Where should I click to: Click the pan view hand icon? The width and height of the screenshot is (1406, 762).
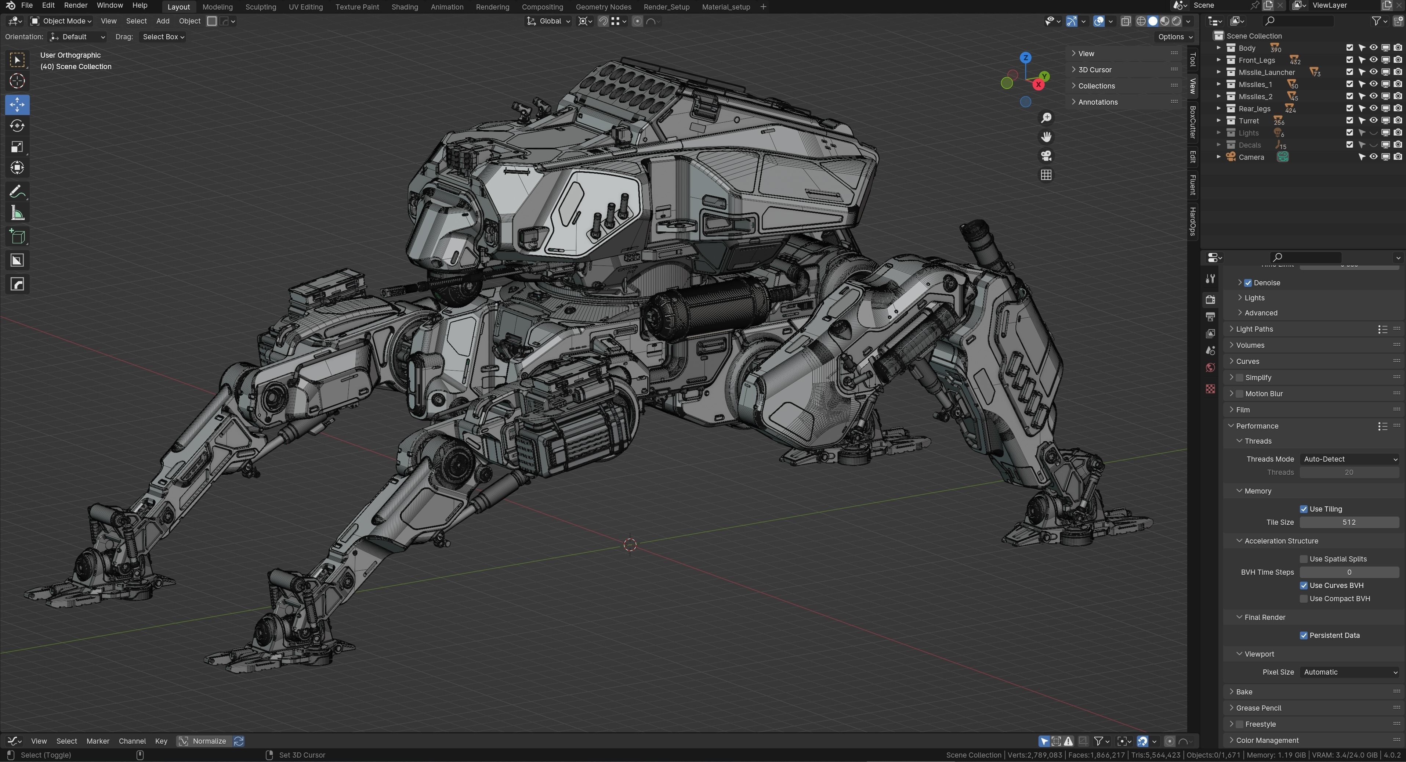click(1046, 137)
